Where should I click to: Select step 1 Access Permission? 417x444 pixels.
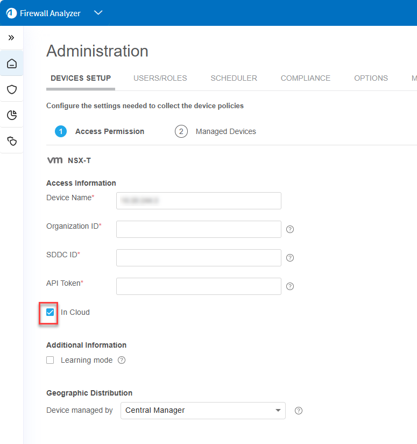(x=100, y=131)
